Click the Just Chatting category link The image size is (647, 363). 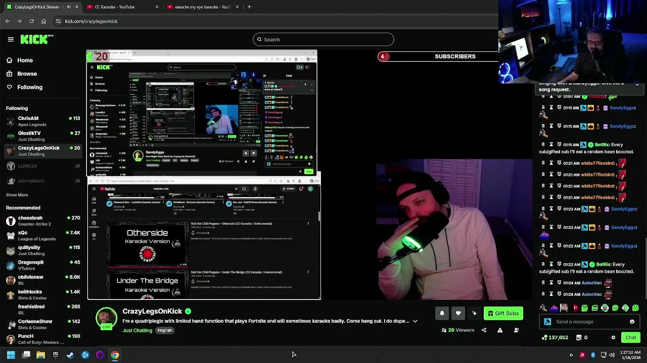click(x=137, y=331)
